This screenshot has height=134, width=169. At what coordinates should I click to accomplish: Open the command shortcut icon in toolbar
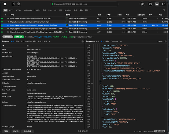[142, 4]
